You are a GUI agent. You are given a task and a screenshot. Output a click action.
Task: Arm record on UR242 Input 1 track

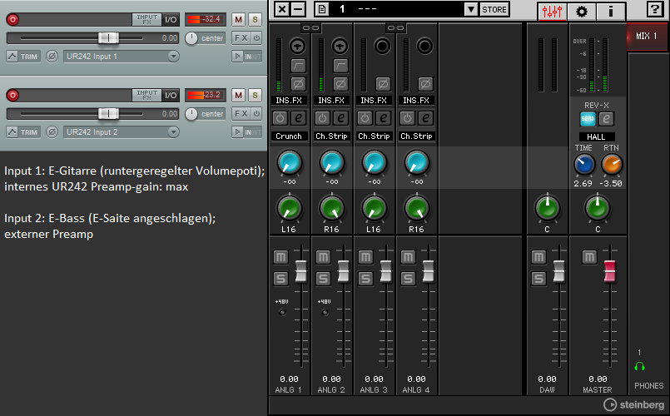pos(12,19)
